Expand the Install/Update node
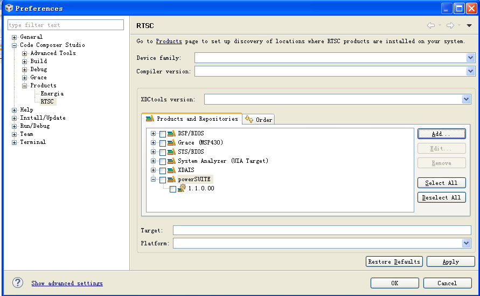 pyautogui.click(x=14, y=118)
